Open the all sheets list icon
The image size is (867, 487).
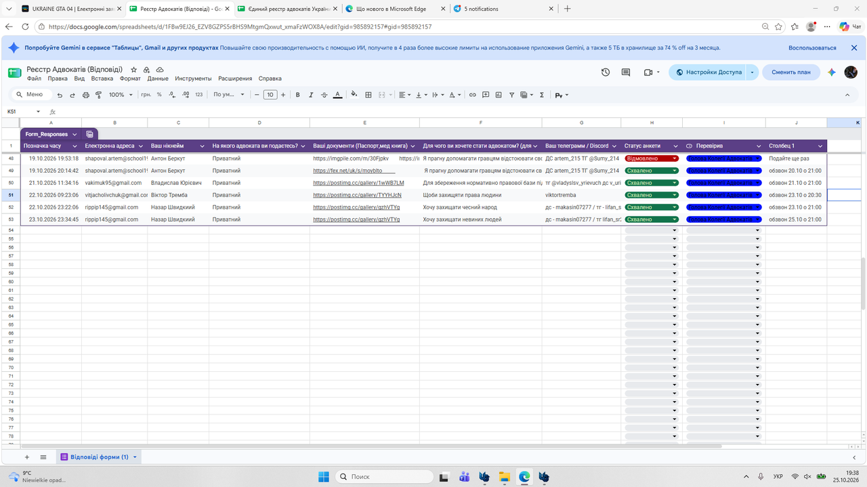[x=43, y=457]
